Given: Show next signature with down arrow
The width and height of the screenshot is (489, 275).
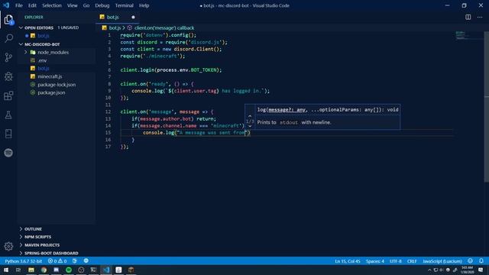Looking at the screenshot, I should [x=250, y=126].
